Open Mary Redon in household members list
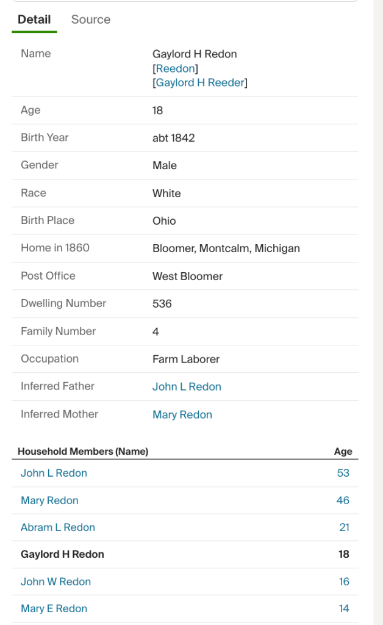This screenshot has height=625, width=383. pyautogui.click(x=49, y=500)
